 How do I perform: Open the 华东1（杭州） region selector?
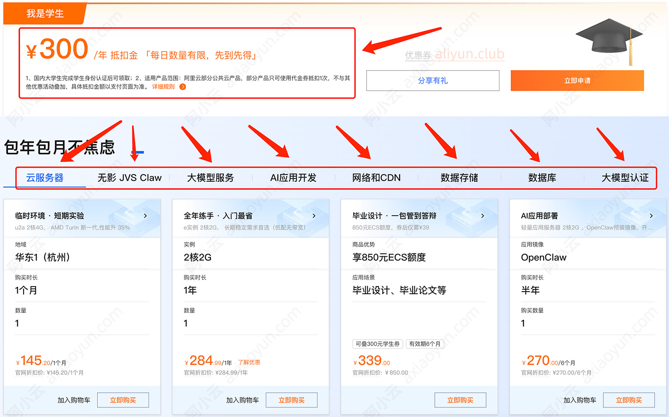point(82,257)
